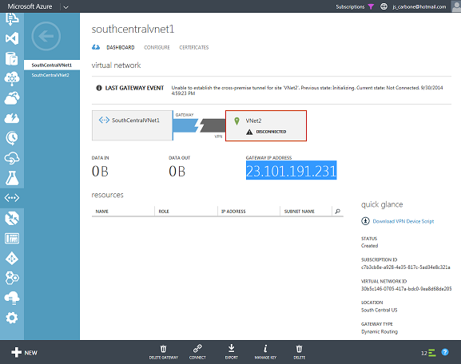This screenshot has width=461, height=364.
Task: Click the highlighted gateway IP 23.101.191.231
Action: [291, 170]
